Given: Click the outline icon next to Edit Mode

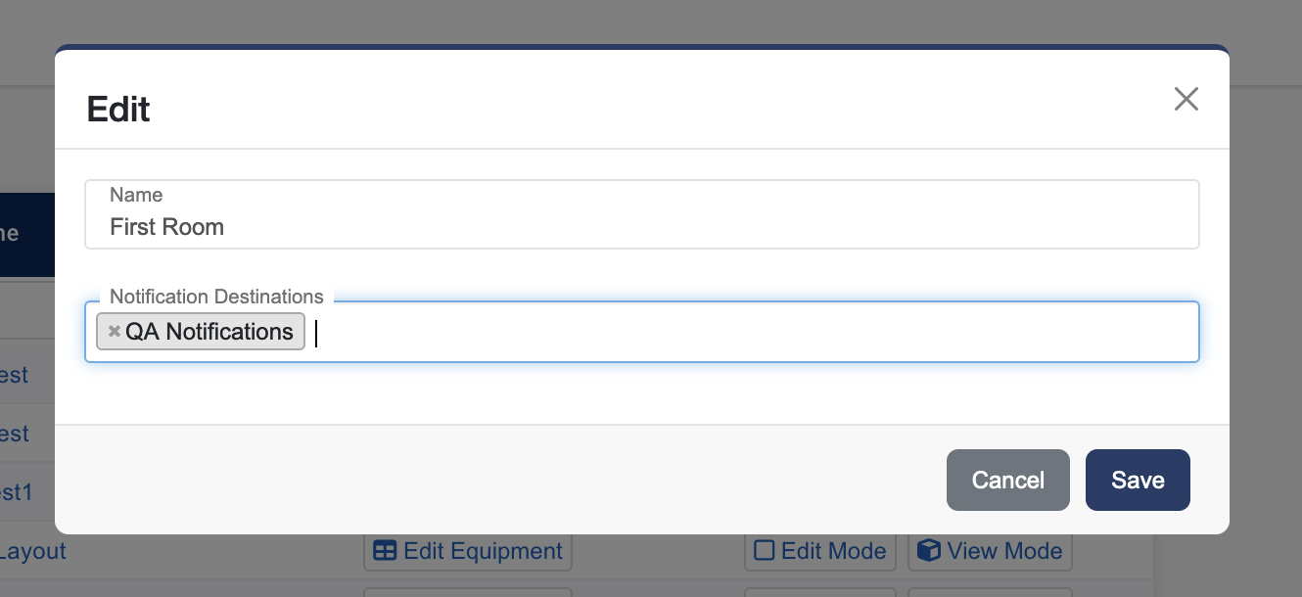Looking at the screenshot, I should [x=765, y=550].
